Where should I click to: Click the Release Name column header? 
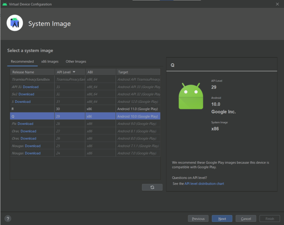point(23,72)
